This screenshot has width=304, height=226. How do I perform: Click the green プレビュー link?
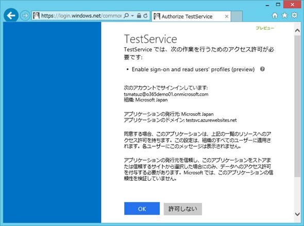pos(265,28)
